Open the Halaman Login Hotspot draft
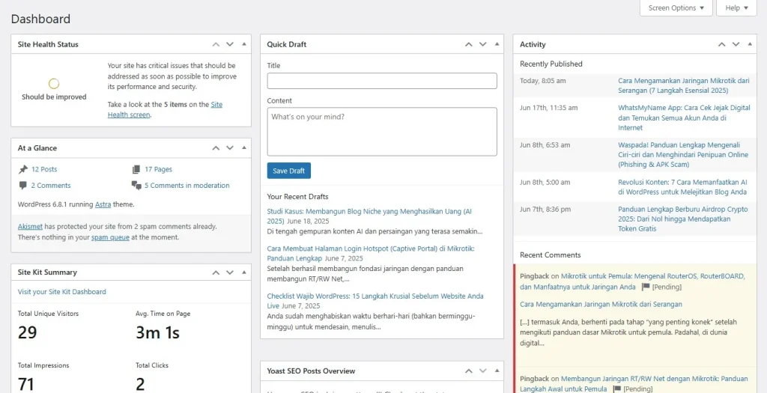 point(370,254)
